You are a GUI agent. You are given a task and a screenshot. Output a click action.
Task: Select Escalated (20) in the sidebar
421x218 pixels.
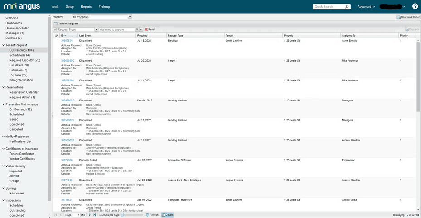click(19, 65)
